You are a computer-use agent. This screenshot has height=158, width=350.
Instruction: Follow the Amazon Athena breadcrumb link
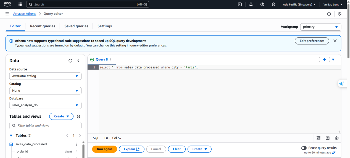click(25, 14)
